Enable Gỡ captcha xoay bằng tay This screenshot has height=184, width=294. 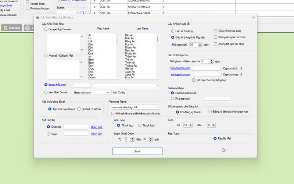(x=194, y=80)
